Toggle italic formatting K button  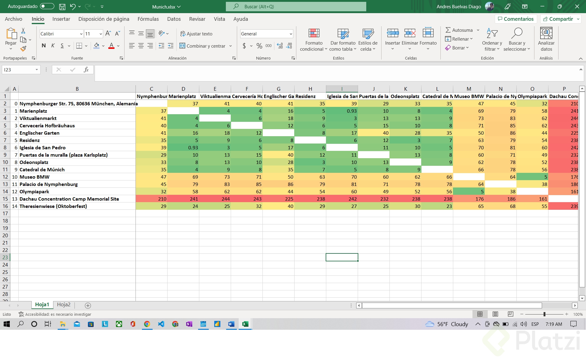tap(53, 46)
